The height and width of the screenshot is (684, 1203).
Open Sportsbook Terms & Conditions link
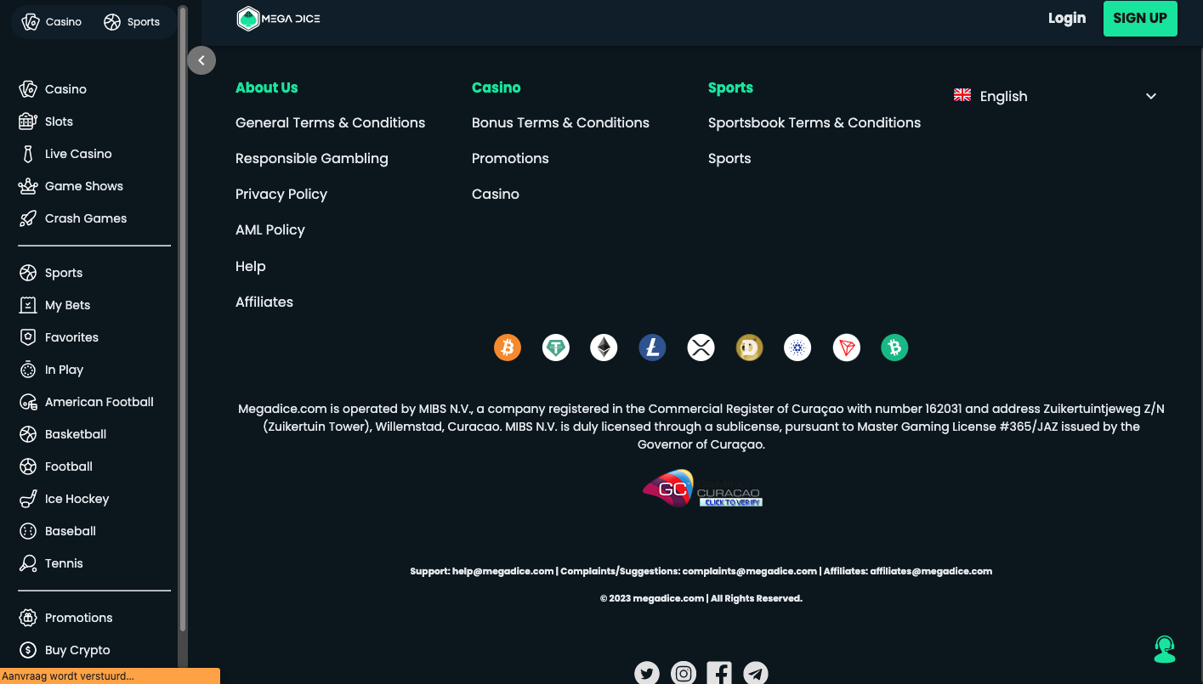(814, 122)
